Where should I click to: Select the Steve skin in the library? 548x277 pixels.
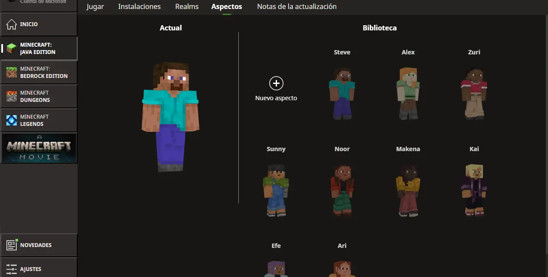click(x=342, y=92)
